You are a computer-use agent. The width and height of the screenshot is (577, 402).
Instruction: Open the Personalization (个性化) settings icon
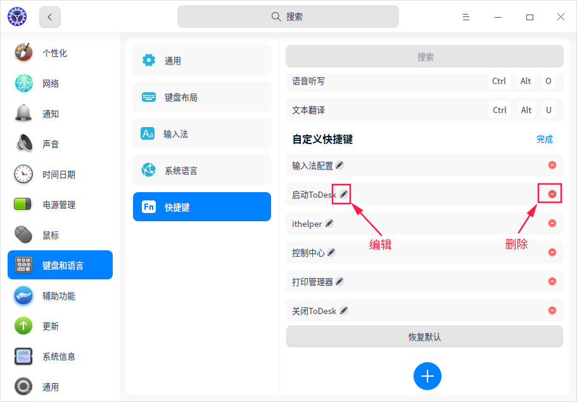pos(23,53)
